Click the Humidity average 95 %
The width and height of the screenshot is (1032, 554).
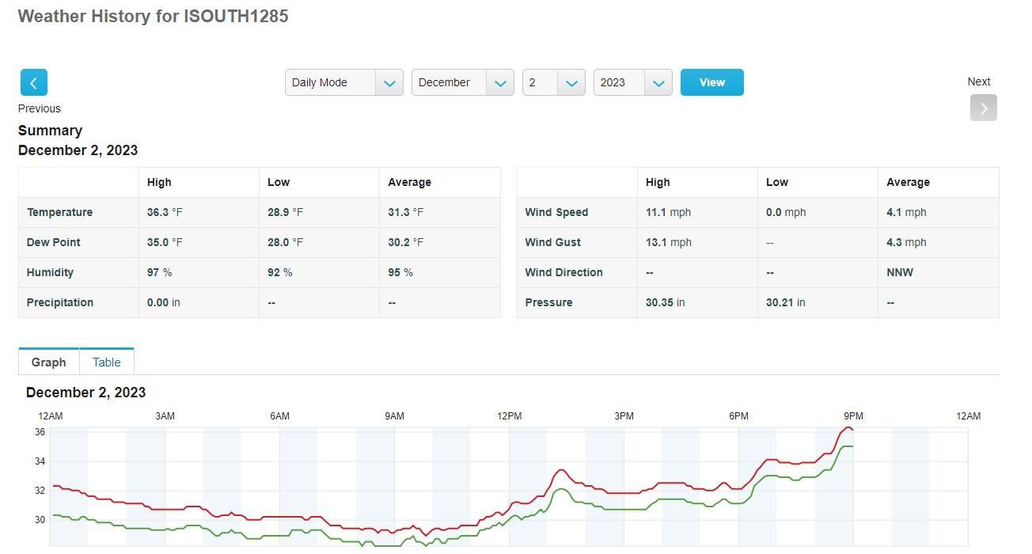(400, 272)
